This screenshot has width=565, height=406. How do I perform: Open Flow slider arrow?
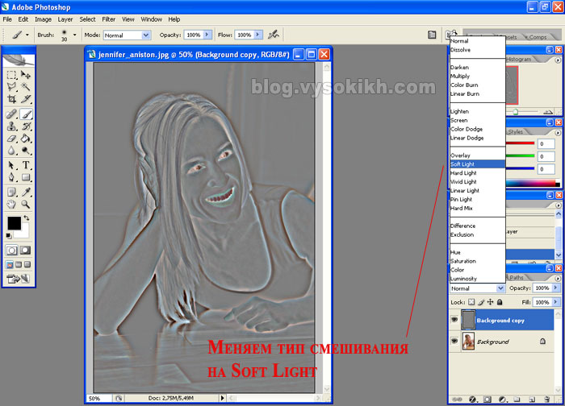[x=257, y=35]
